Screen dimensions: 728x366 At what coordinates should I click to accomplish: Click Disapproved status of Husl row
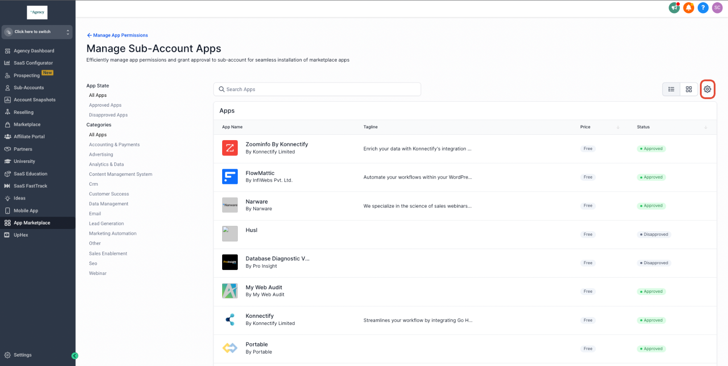(654, 234)
